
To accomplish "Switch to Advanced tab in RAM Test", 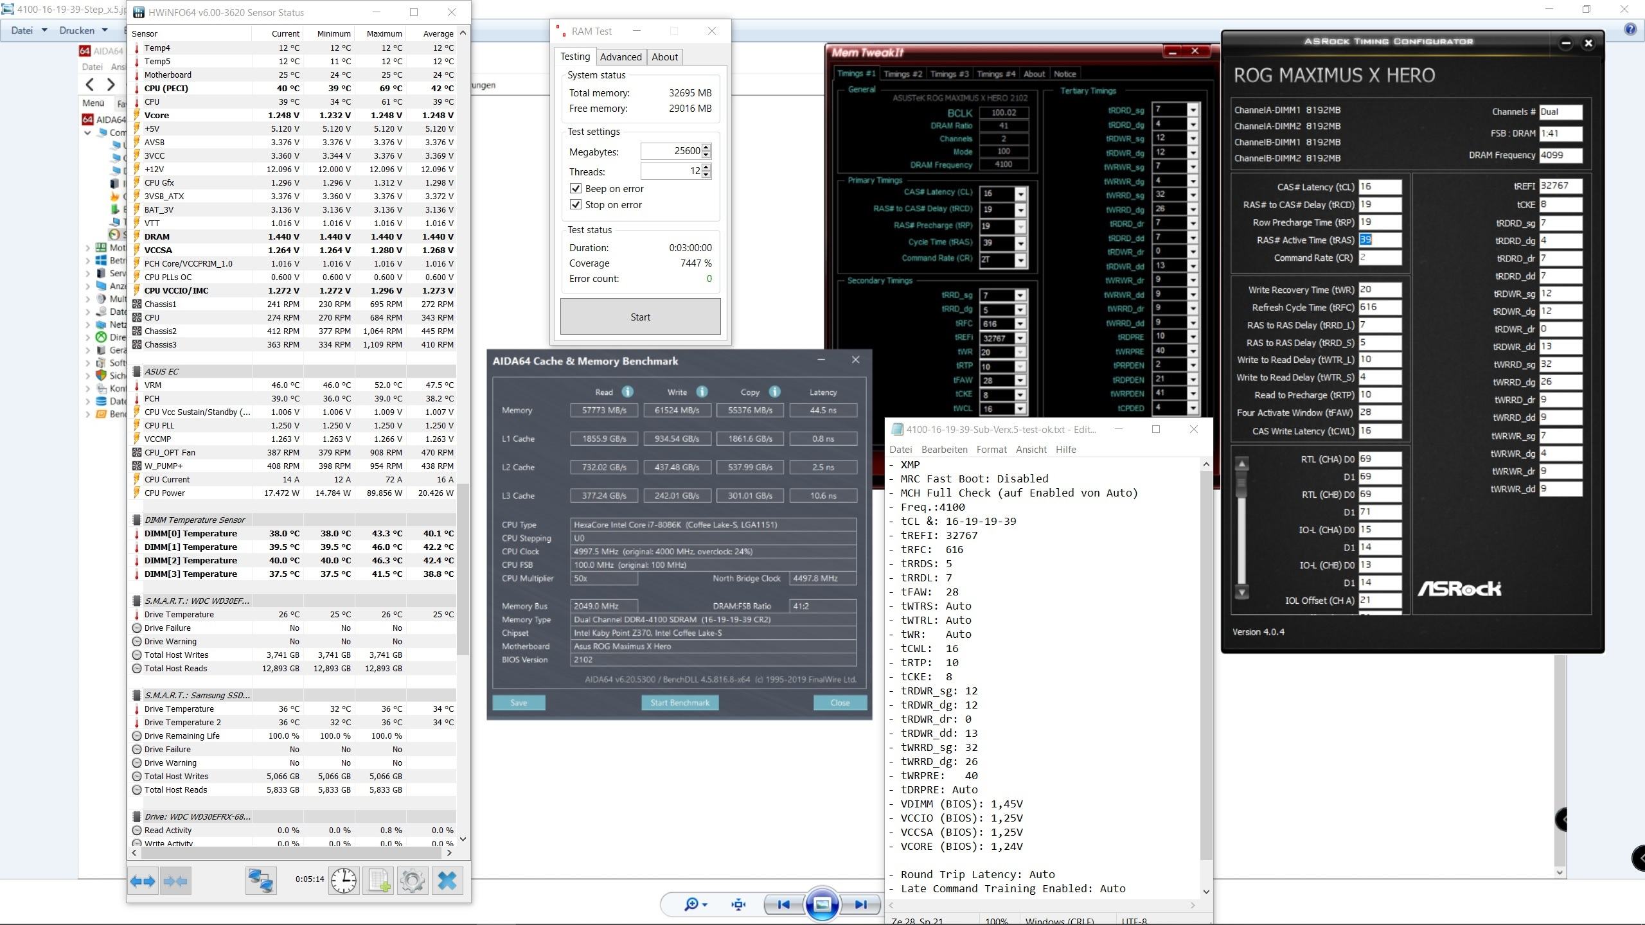I will [x=621, y=57].
